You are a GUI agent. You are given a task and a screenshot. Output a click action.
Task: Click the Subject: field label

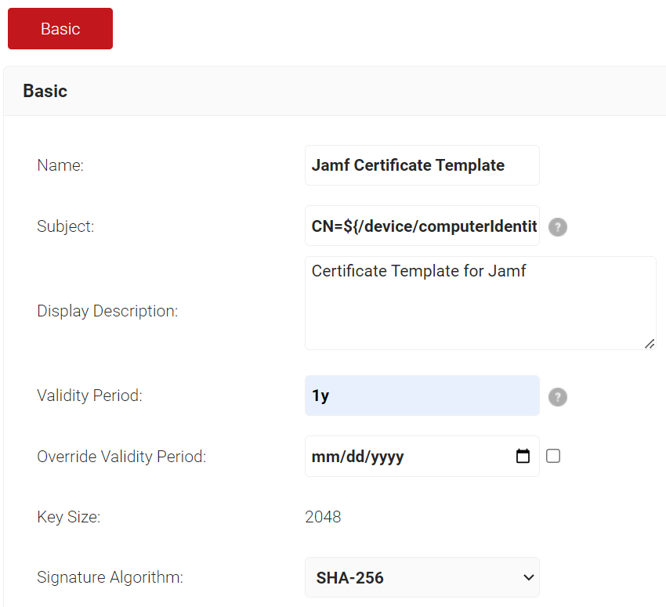[x=65, y=226]
